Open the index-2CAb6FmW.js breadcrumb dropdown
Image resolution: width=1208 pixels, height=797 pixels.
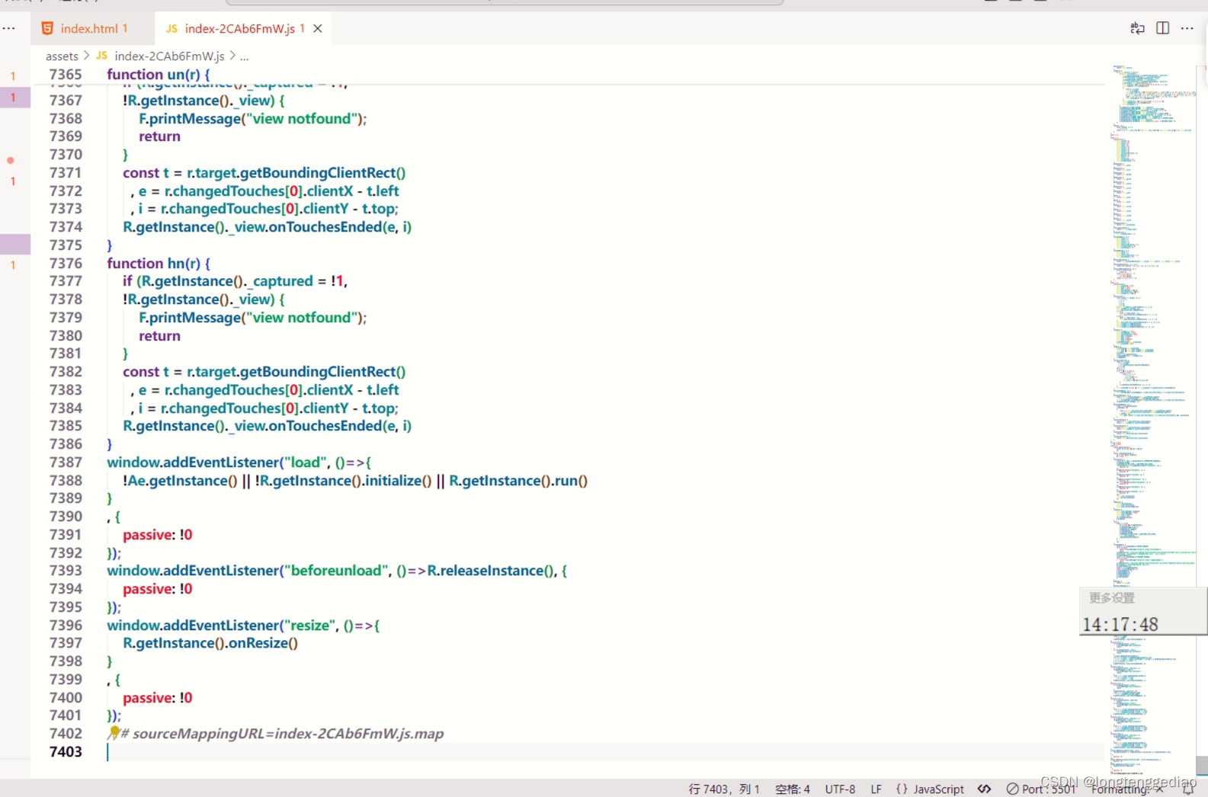pyautogui.click(x=168, y=56)
